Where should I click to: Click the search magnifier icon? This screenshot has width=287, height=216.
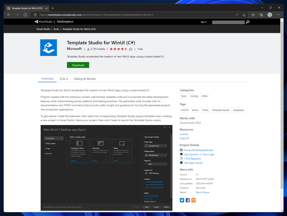(x=248, y=22)
